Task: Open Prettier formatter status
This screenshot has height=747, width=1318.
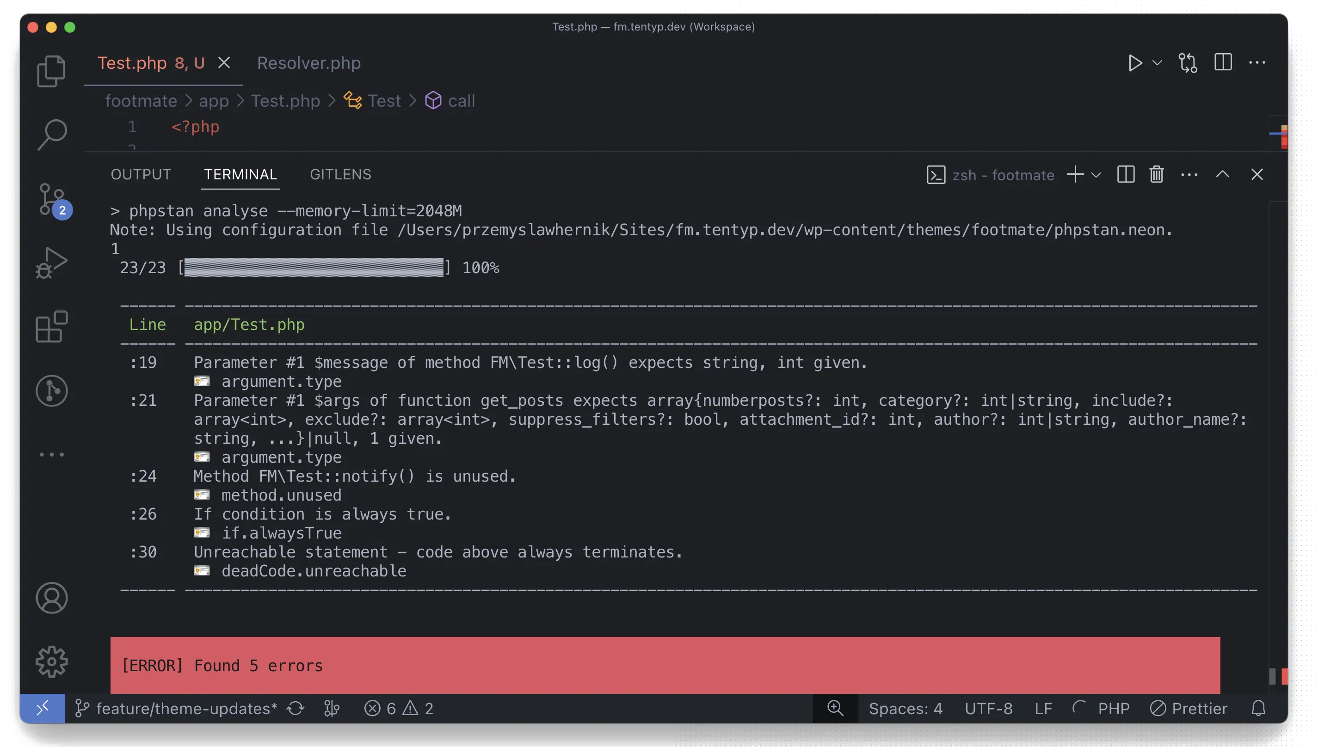Action: [1189, 709]
